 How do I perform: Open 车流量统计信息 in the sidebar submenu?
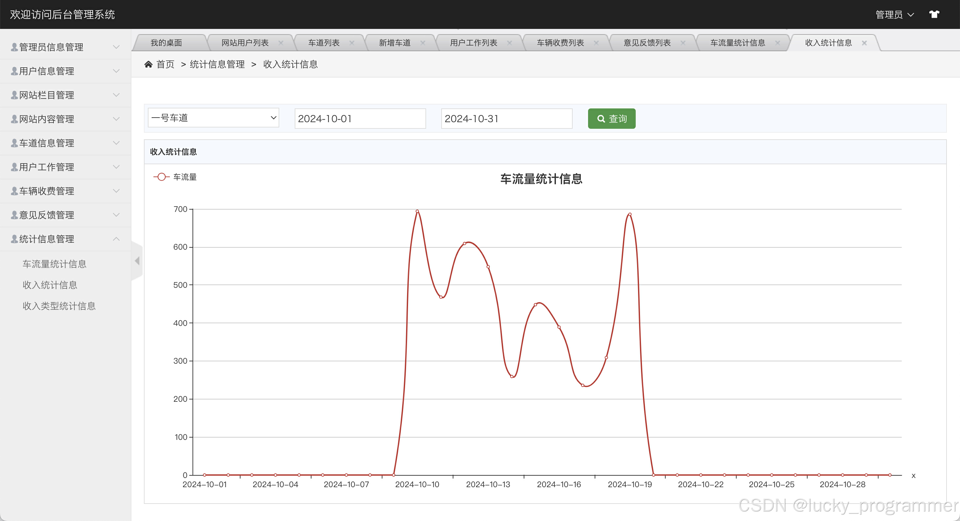55,264
